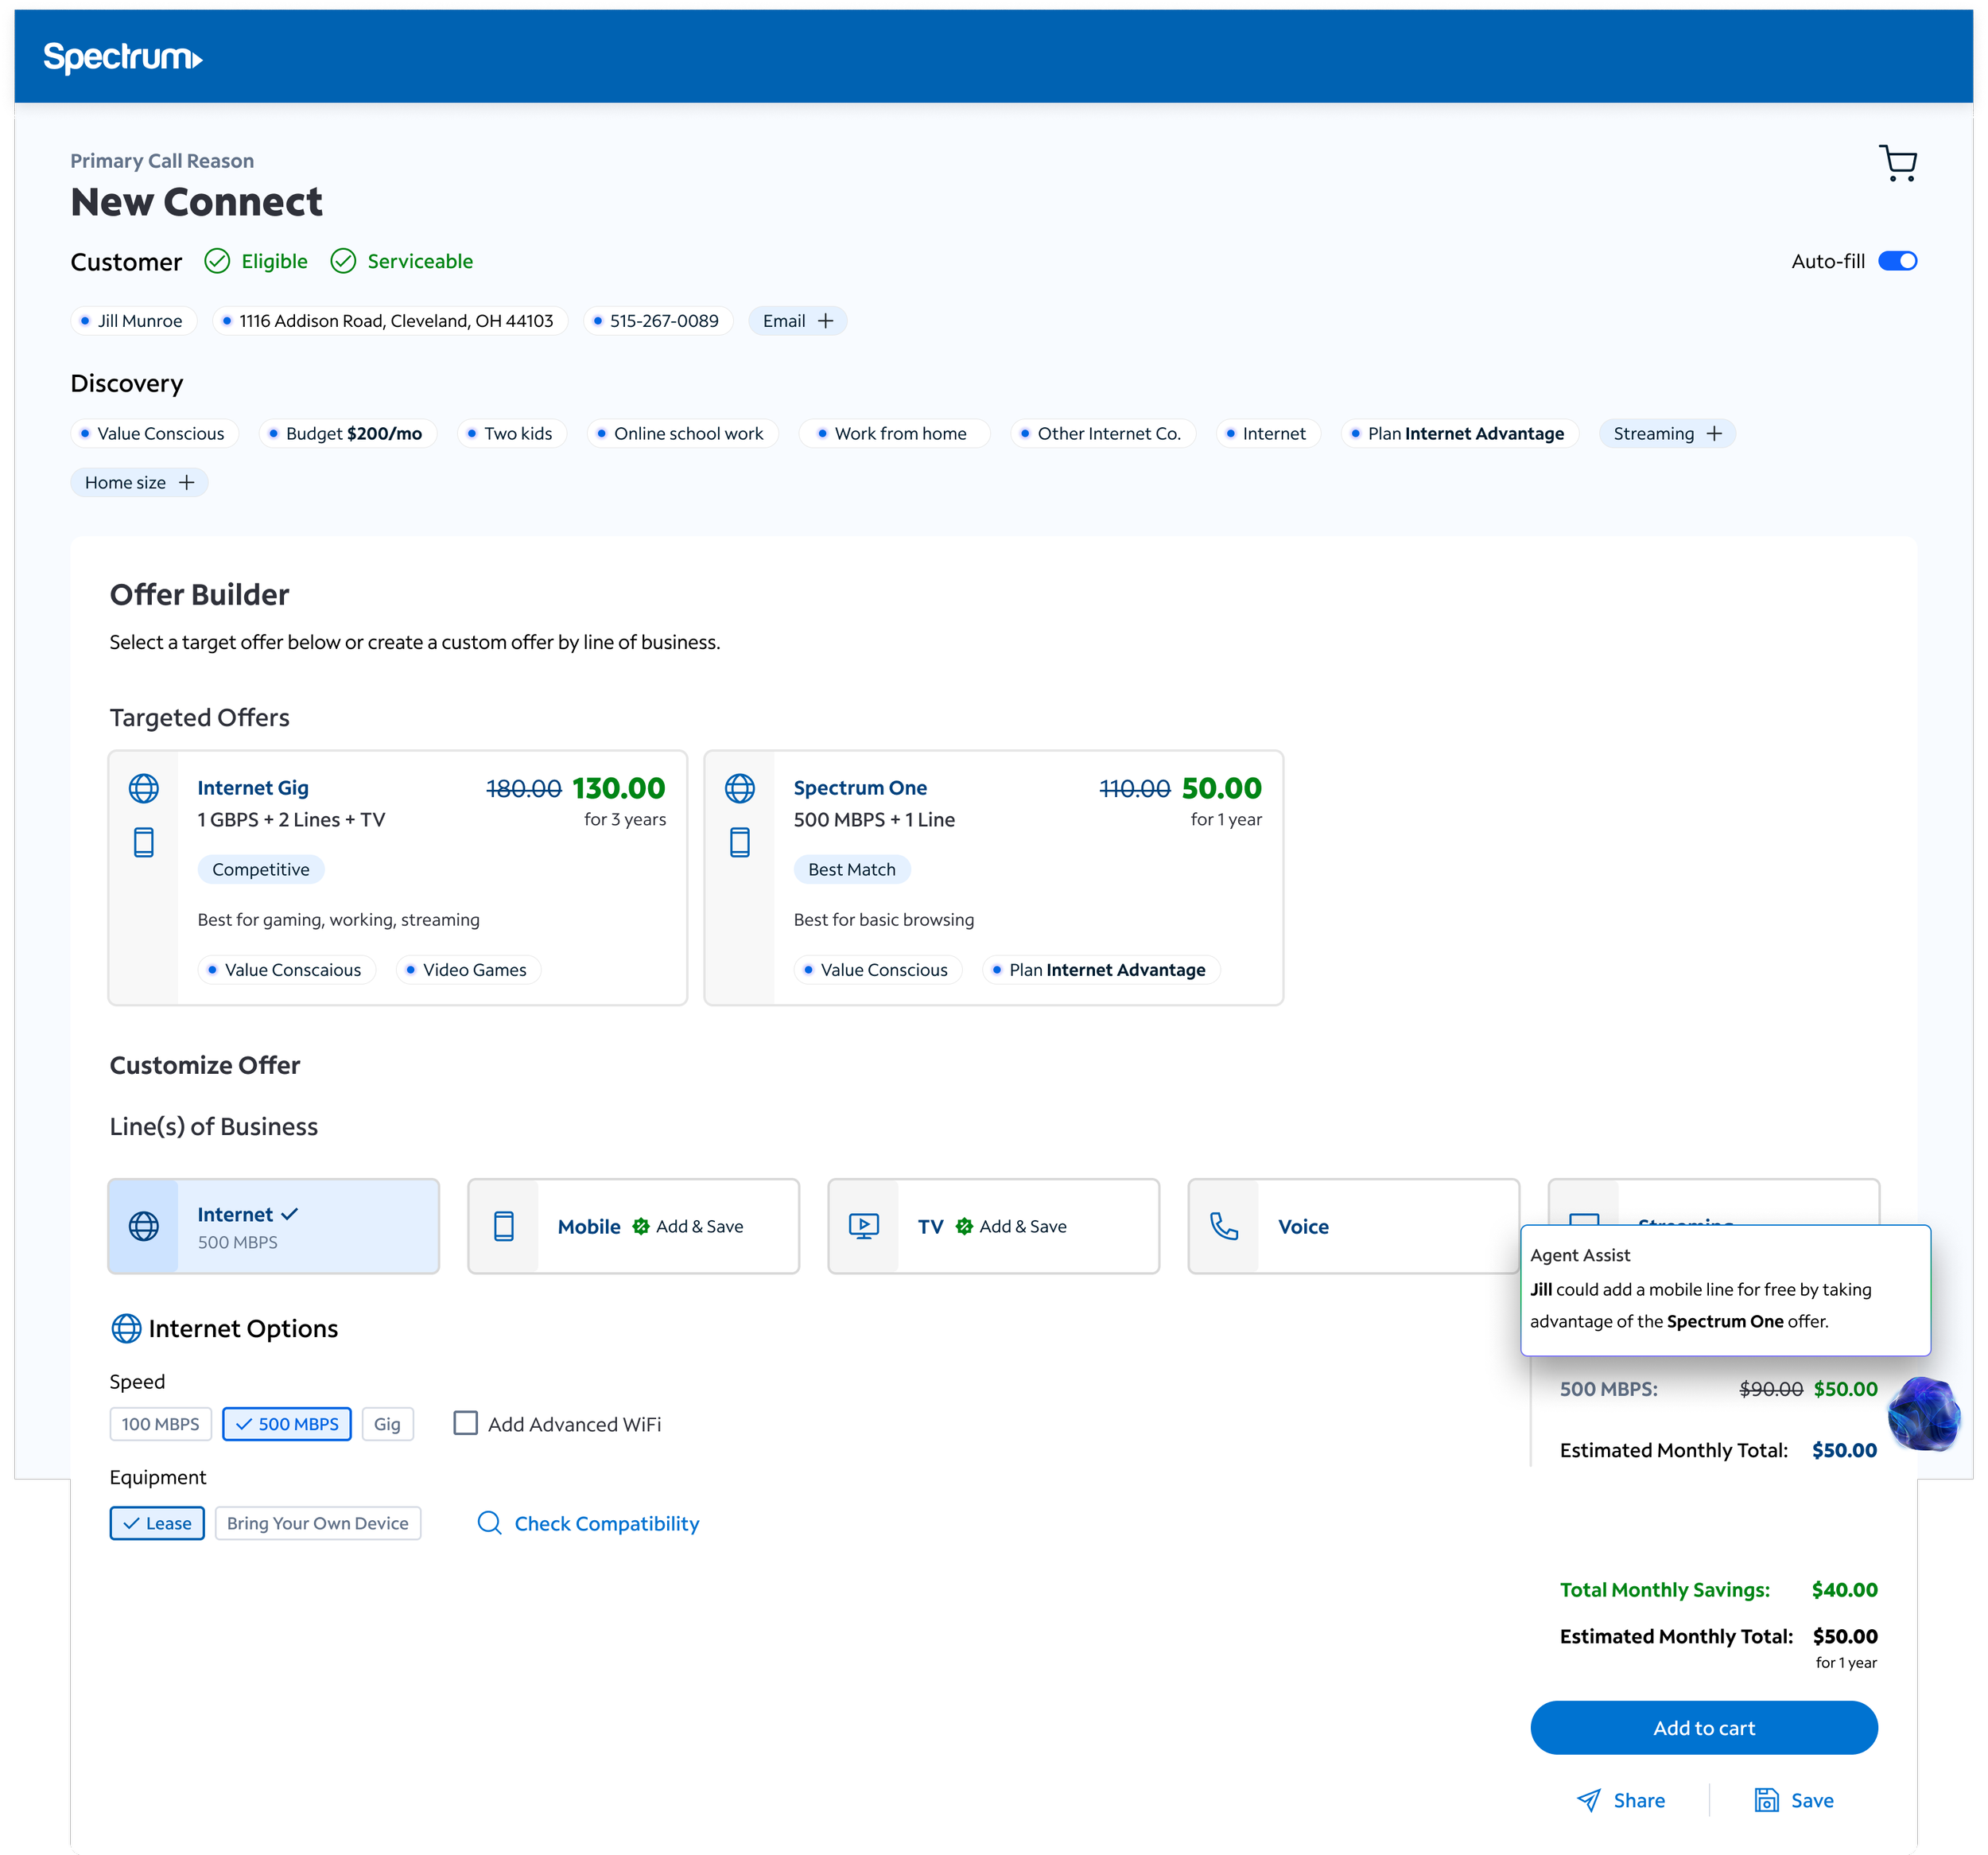
Task: Click the mobile device icon in Mobile card
Action: pos(504,1227)
